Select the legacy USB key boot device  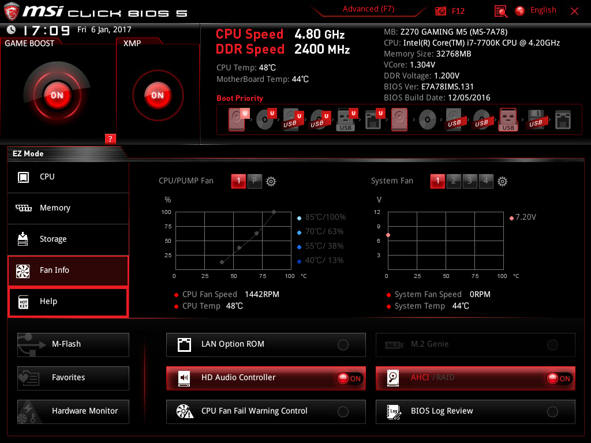tap(508, 120)
